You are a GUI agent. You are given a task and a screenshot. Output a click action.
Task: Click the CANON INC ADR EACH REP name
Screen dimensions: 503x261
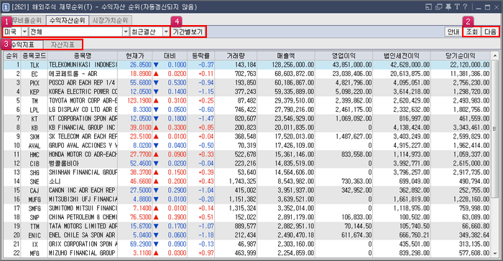pyautogui.click(x=82, y=190)
